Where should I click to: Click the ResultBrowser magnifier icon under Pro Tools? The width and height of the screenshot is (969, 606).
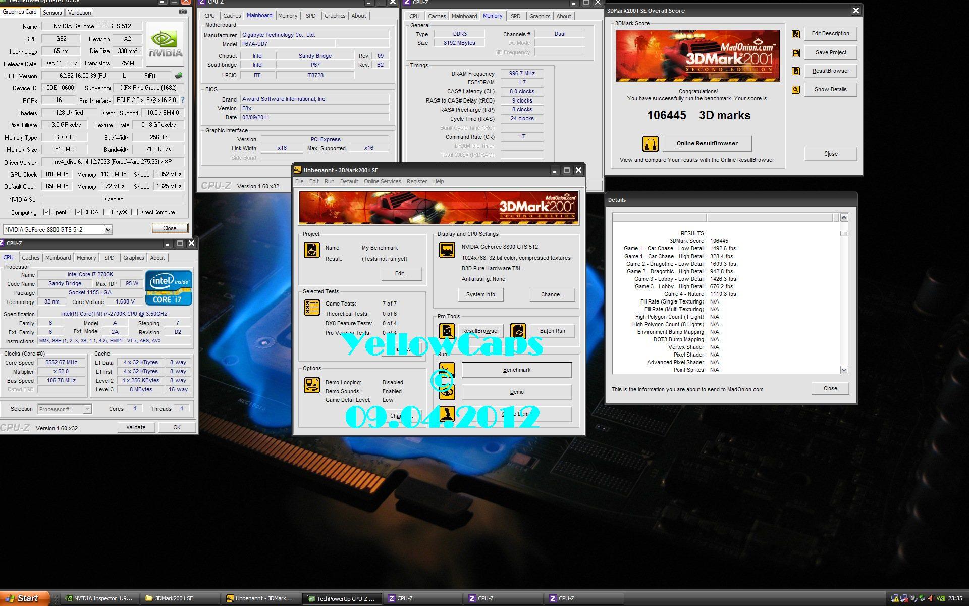pyautogui.click(x=447, y=331)
